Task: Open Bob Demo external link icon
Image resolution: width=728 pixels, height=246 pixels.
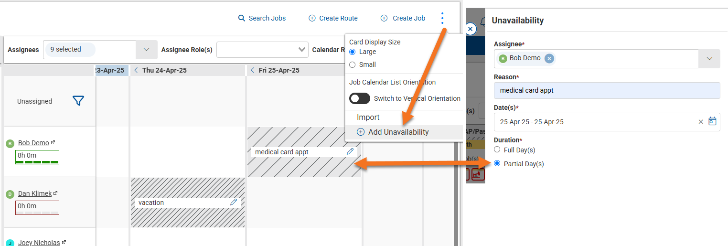Action: [x=53, y=142]
